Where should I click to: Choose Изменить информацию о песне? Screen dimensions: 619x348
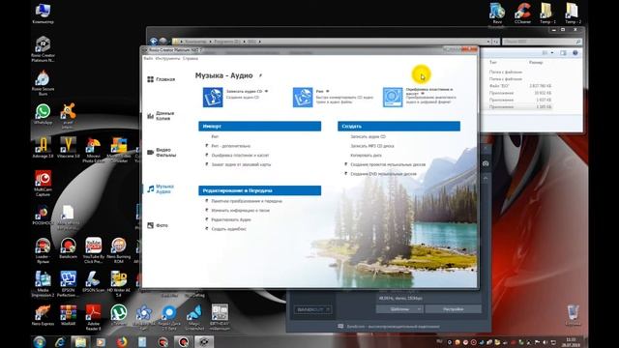(241, 211)
